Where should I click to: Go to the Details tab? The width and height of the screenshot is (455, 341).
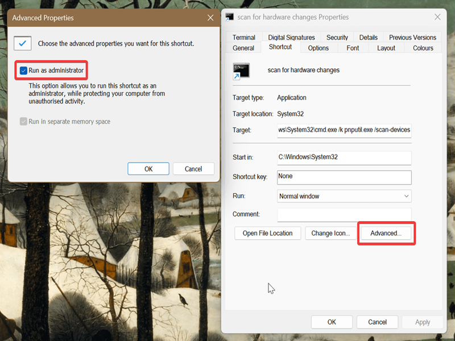(368, 38)
